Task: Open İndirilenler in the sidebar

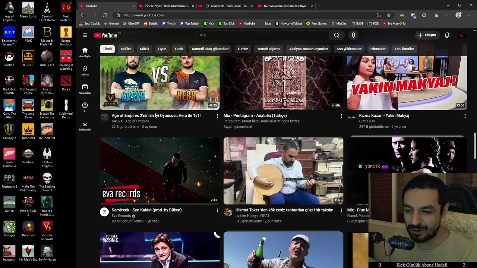Action: pyautogui.click(x=85, y=126)
